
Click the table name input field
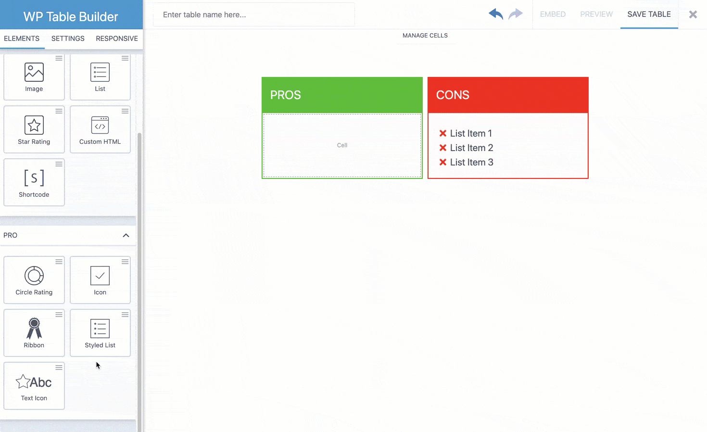(253, 14)
